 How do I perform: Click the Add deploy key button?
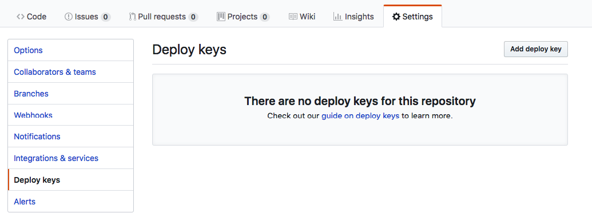tap(536, 49)
